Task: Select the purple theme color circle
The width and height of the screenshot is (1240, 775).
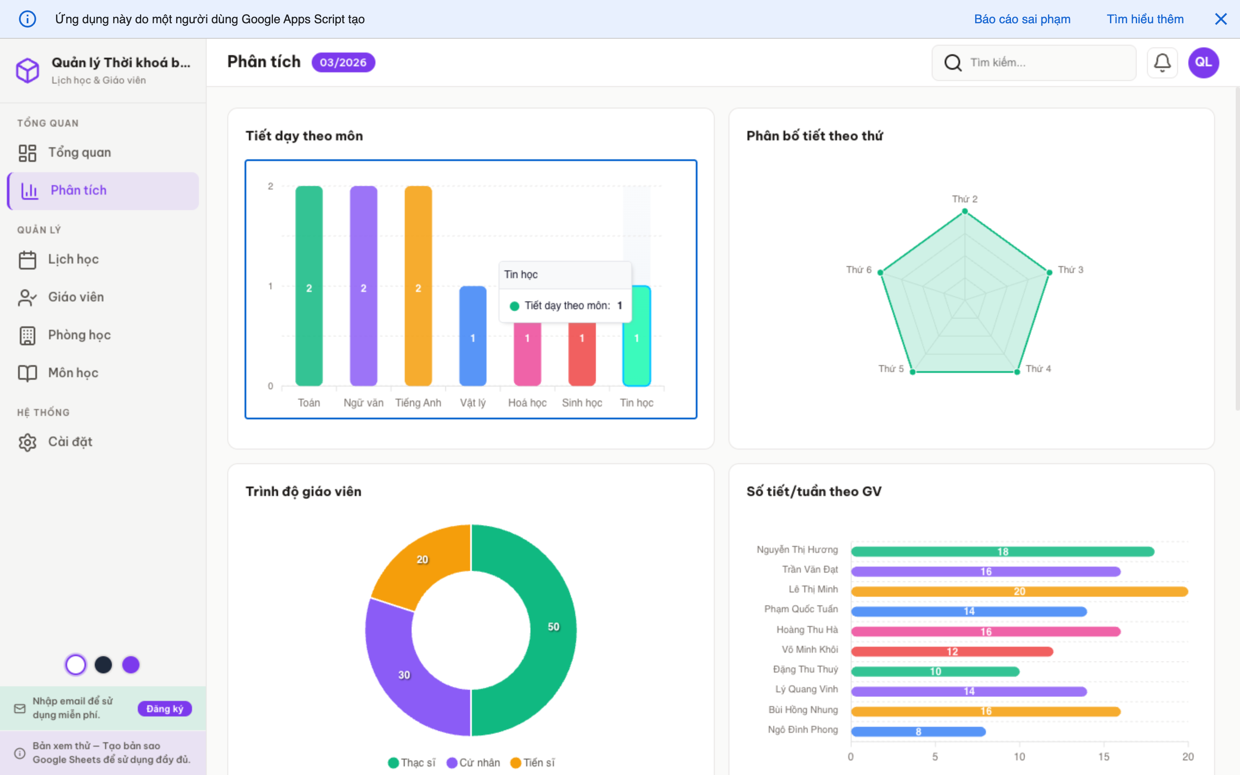Action: click(131, 664)
